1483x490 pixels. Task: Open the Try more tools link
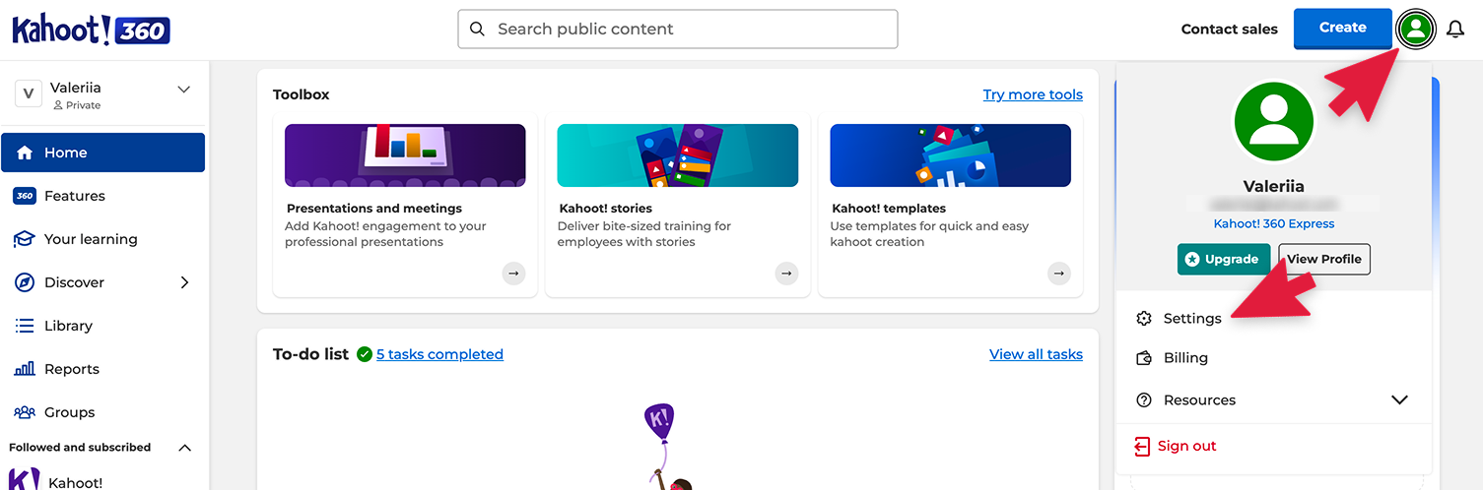1033,94
